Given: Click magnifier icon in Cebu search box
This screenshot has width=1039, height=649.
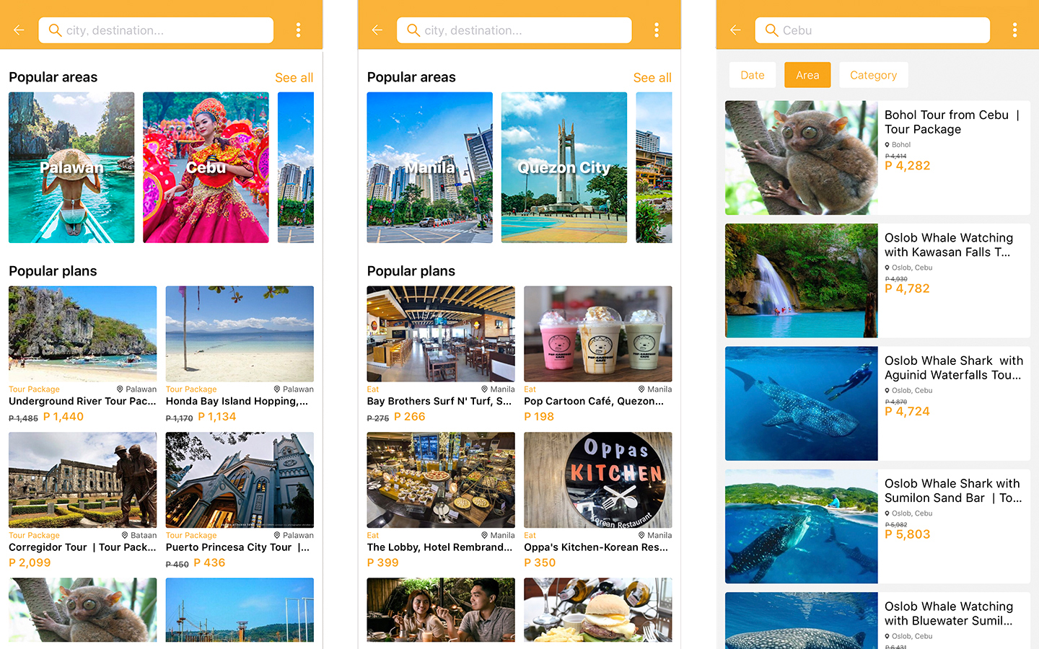Looking at the screenshot, I should 771,30.
